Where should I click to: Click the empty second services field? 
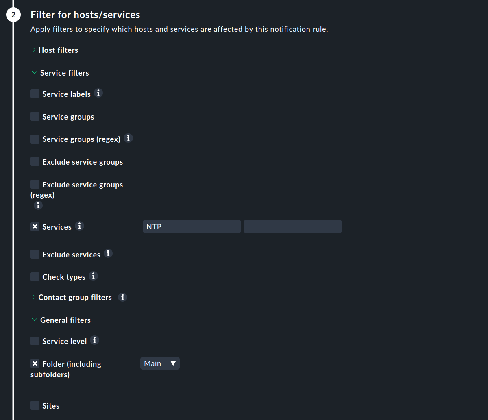[292, 226]
